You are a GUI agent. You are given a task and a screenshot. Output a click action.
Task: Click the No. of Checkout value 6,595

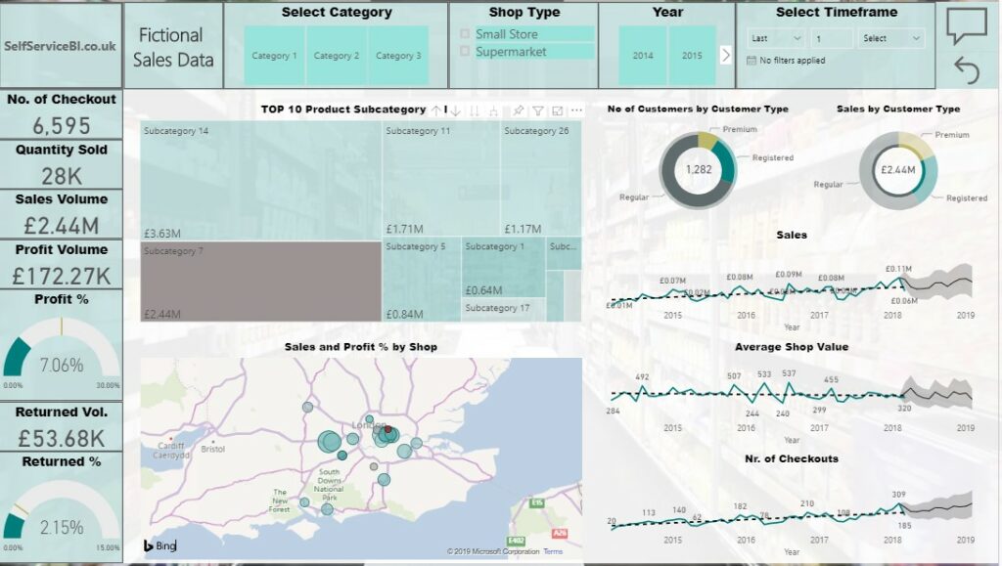click(62, 126)
